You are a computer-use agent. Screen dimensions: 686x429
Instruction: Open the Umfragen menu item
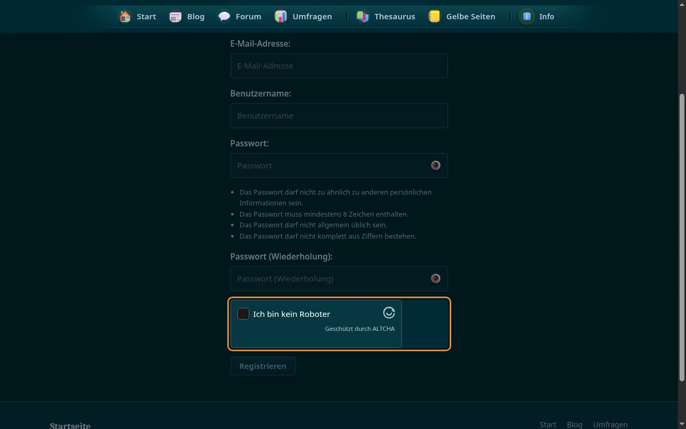303,17
